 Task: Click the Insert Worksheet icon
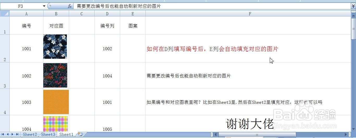(80, 134)
